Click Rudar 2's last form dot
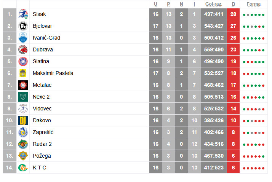 click(263, 145)
